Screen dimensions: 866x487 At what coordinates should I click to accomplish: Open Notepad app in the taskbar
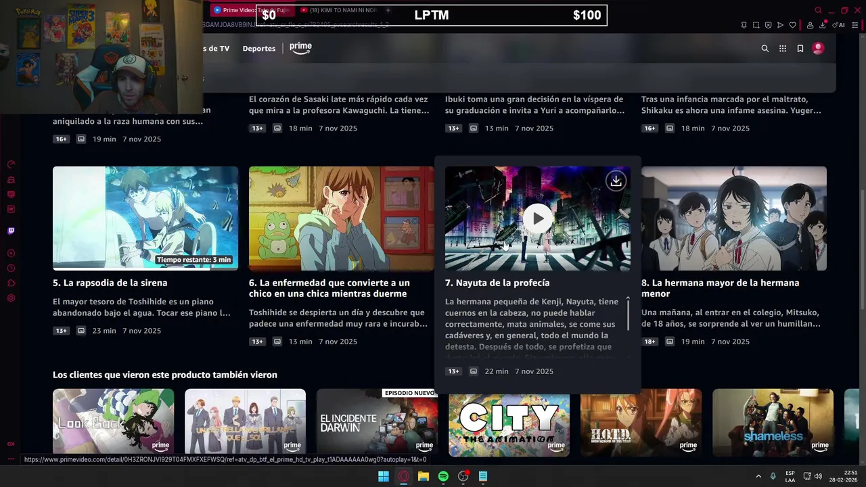point(483,476)
